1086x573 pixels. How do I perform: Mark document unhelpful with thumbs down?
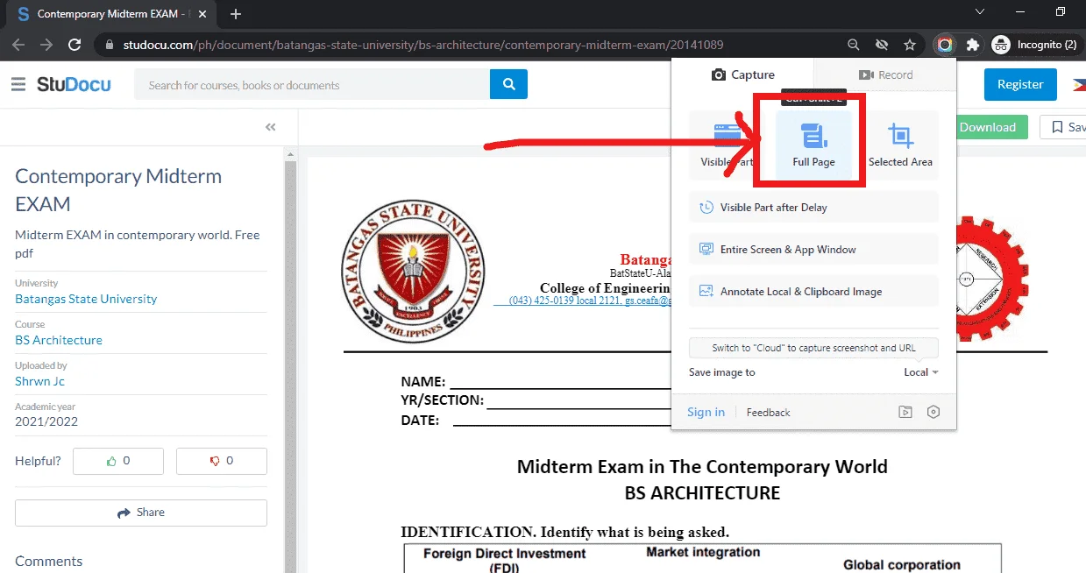point(222,461)
